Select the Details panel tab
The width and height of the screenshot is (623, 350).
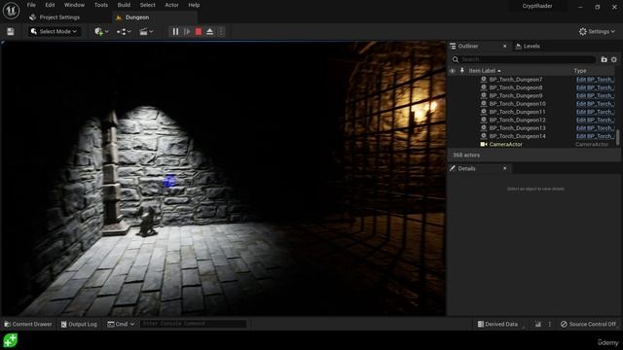(x=466, y=168)
